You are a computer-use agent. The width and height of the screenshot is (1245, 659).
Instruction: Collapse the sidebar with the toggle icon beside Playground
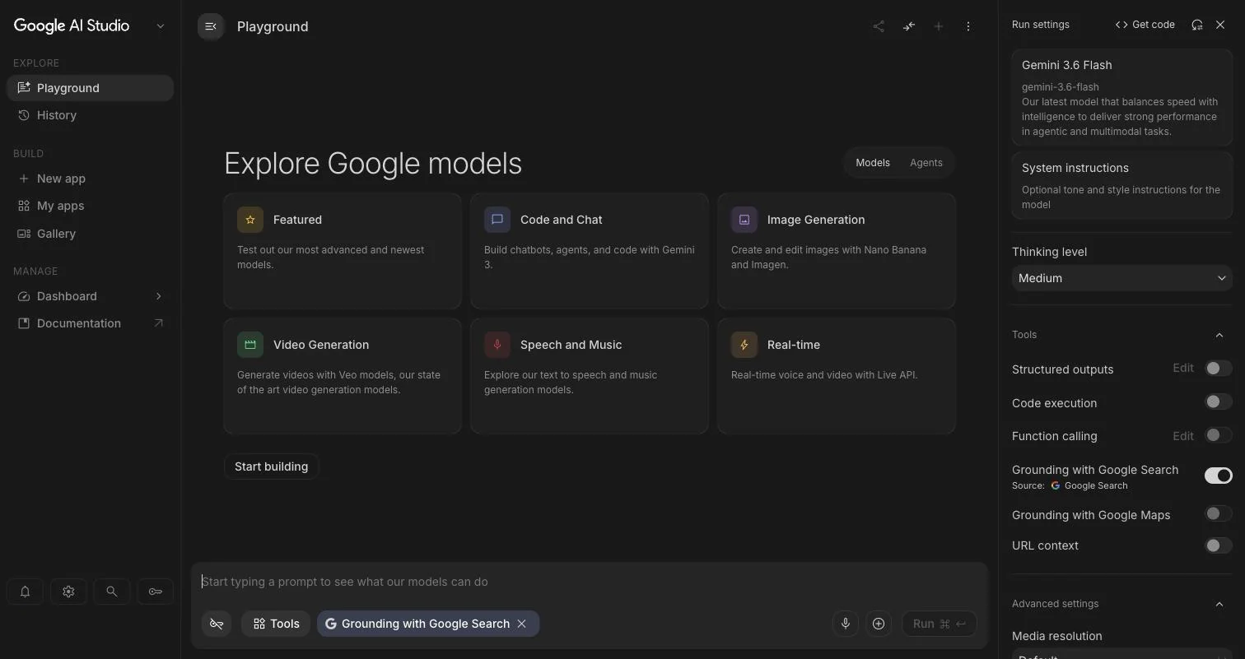pos(211,26)
